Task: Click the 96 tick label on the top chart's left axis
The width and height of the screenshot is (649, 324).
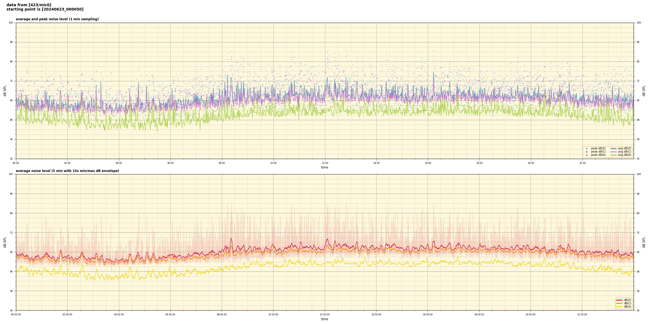Action: coord(11,42)
